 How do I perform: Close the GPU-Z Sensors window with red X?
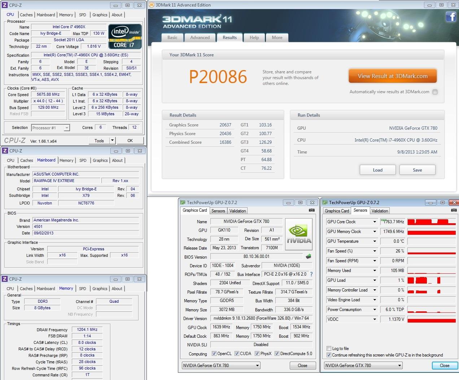point(454,203)
